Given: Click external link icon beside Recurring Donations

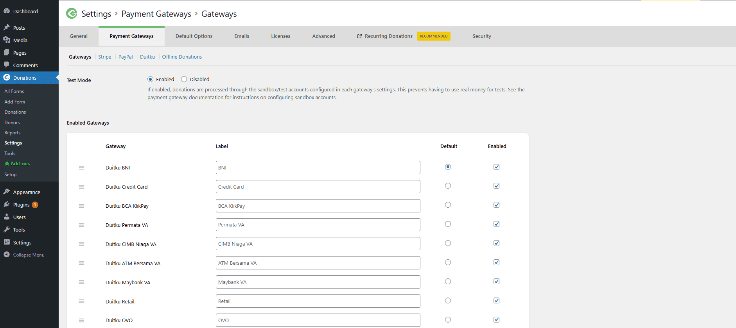Looking at the screenshot, I should point(359,36).
